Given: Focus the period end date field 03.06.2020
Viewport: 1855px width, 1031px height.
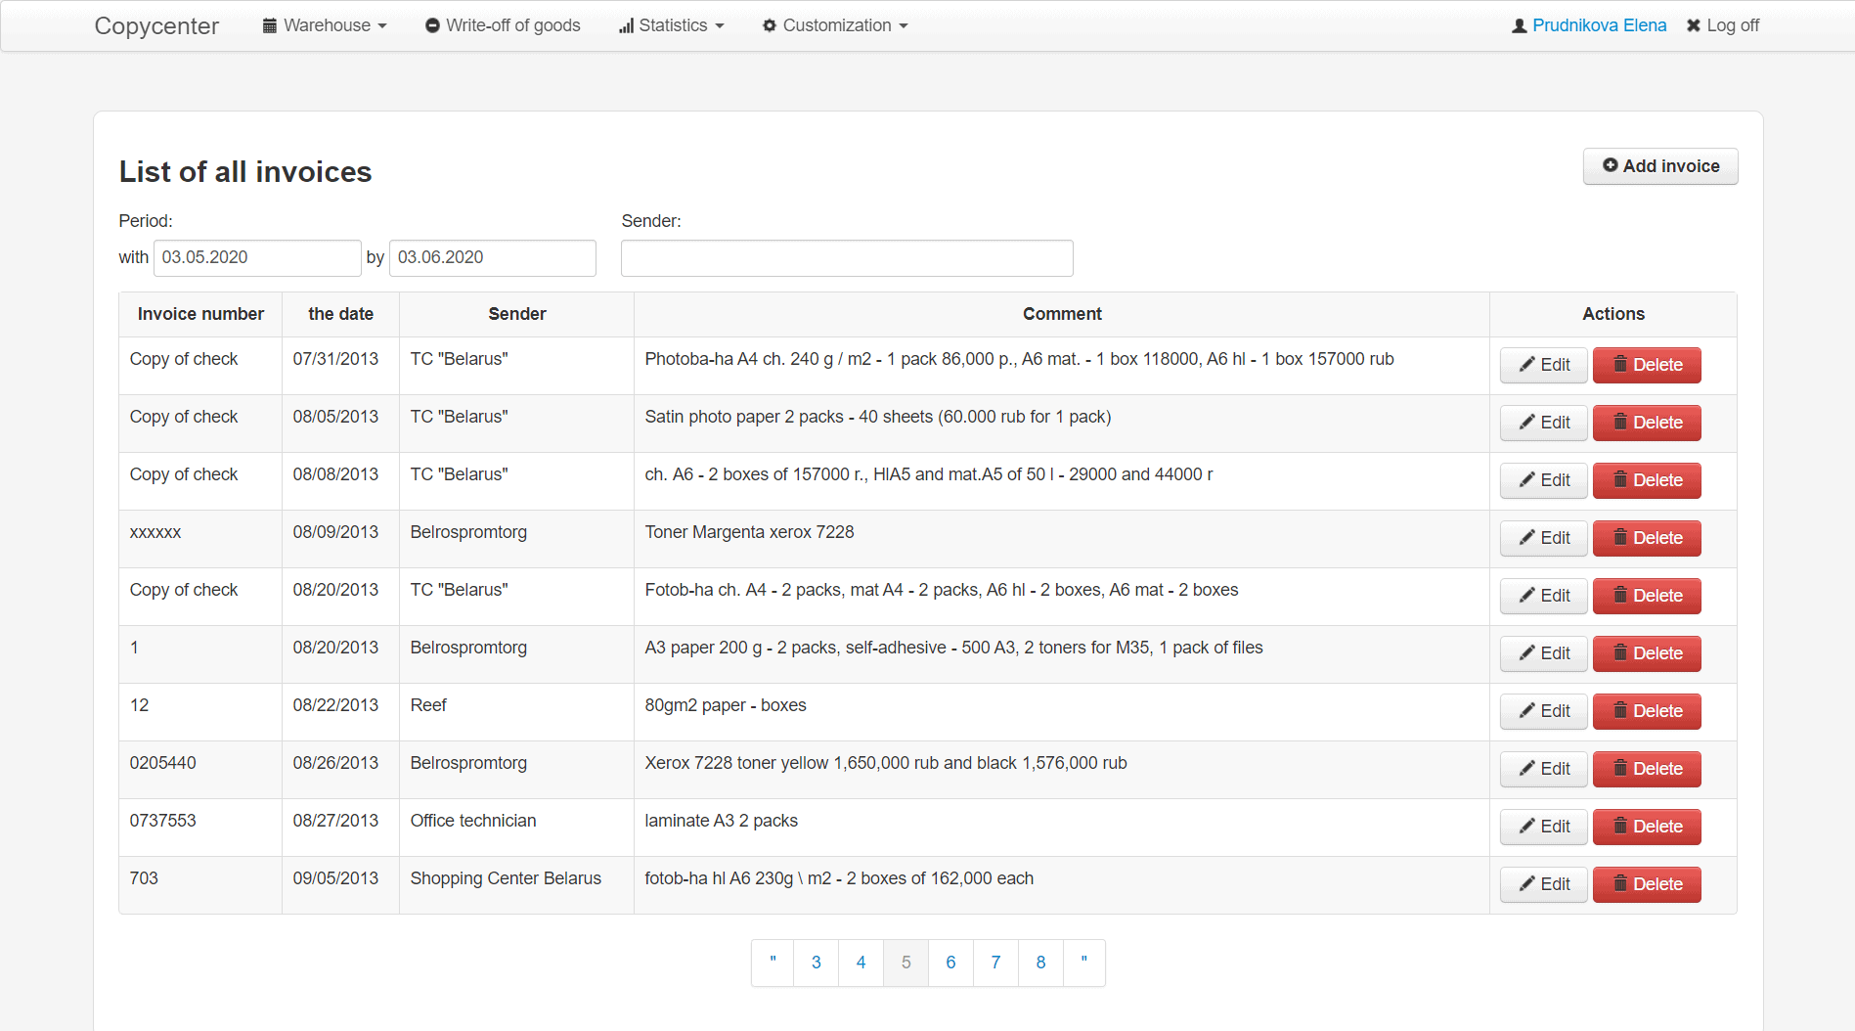Looking at the screenshot, I should click(x=493, y=258).
